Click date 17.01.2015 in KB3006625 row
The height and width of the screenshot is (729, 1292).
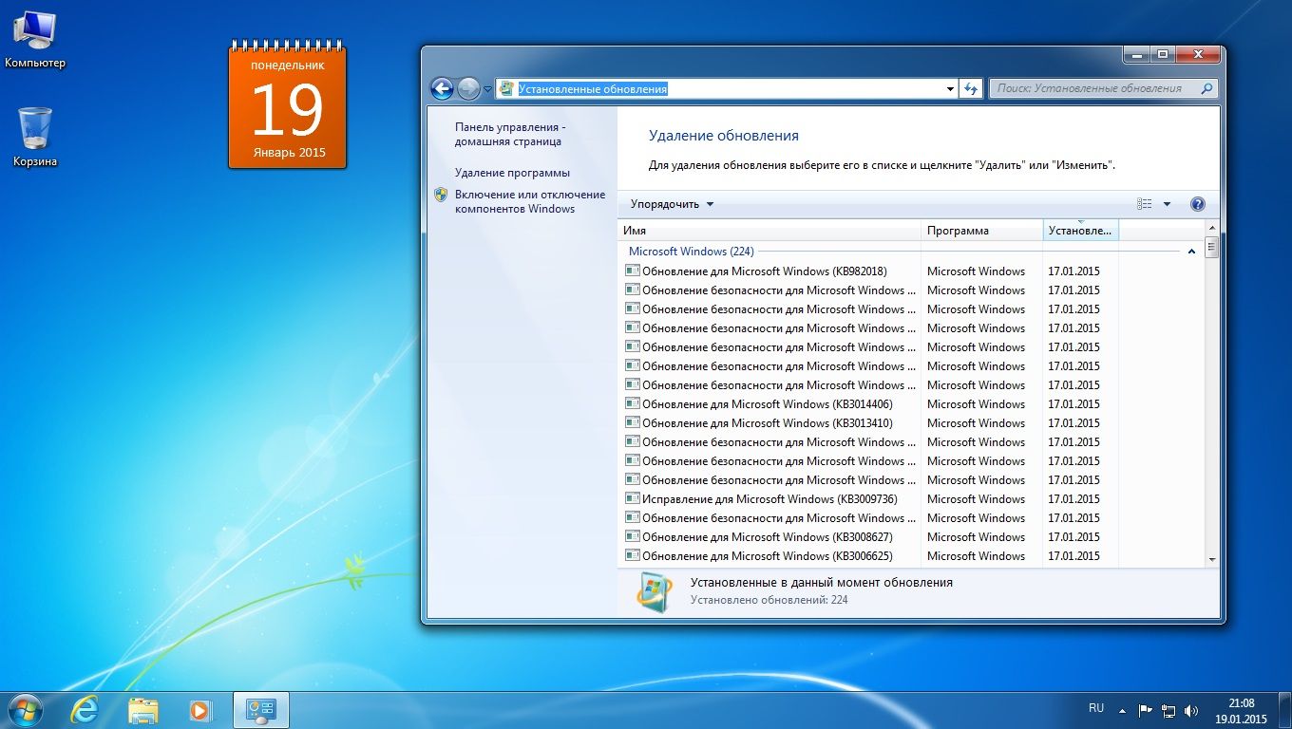(x=1073, y=556)
